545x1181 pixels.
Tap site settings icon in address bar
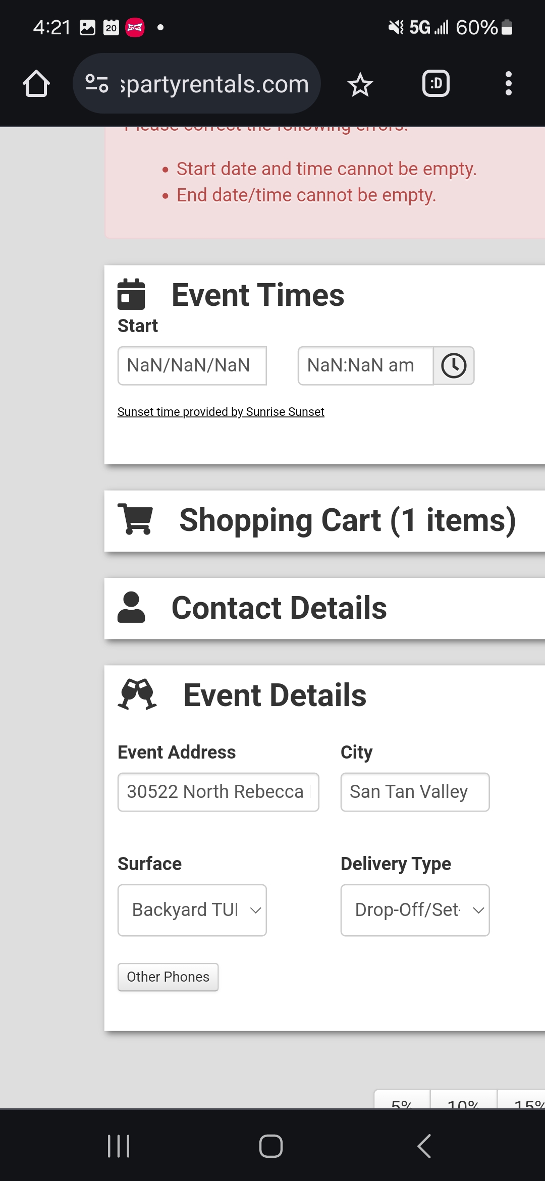[97, 84]
